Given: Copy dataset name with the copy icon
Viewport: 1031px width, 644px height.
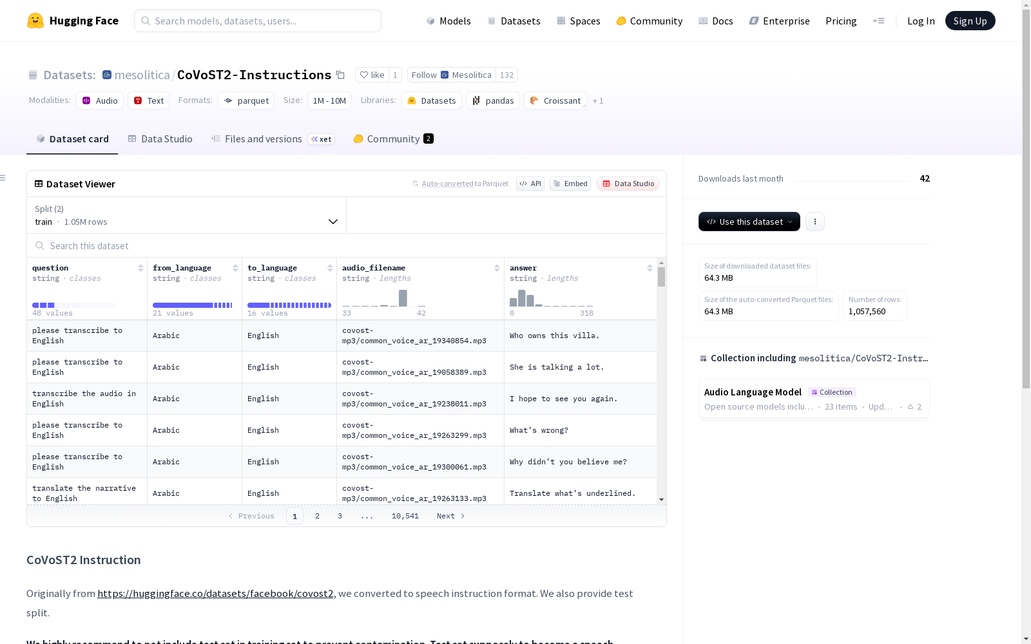Looking at the screenshot, I should [x=340, y=75].
